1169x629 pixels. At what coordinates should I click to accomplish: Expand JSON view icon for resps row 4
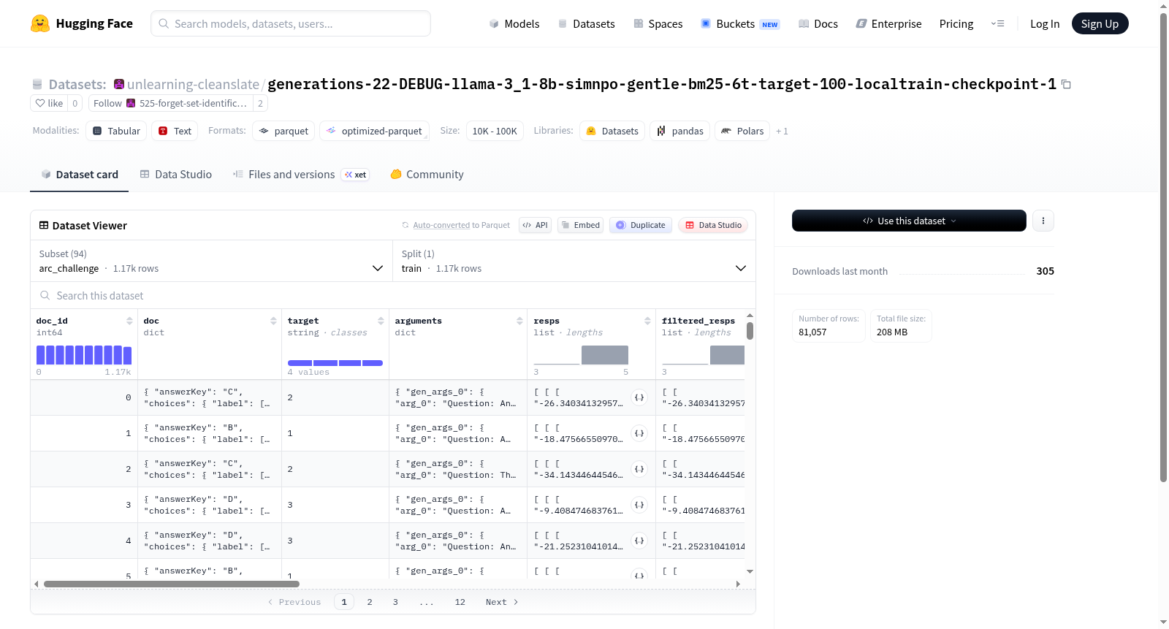pyautogui.click(x=639, y=541)
